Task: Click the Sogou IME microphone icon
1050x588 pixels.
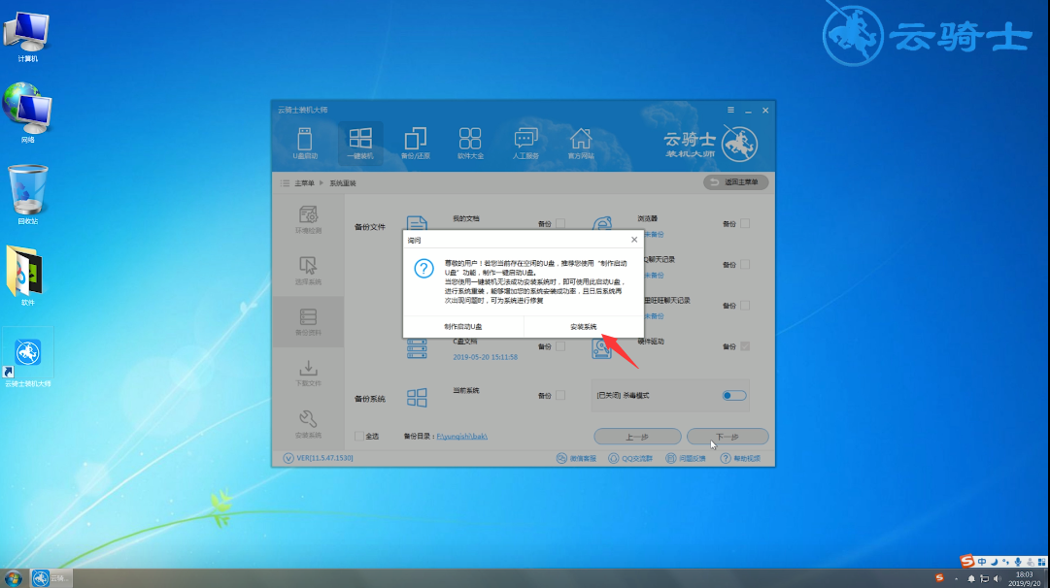Action: (x=1018, y=562)
